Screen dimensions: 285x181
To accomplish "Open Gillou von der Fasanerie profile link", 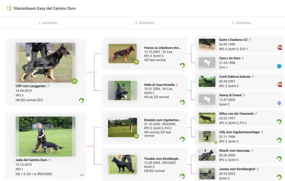I will coord(236,114).
